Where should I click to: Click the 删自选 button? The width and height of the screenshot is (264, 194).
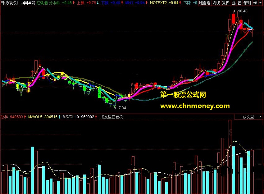pyautogui.click(x=205, y=3)
